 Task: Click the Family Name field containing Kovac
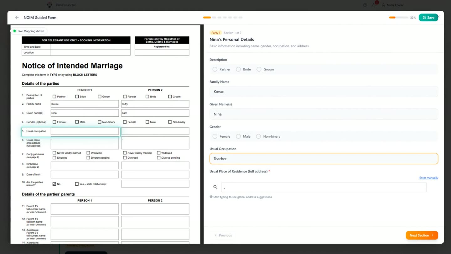click(x=324, y=92)
